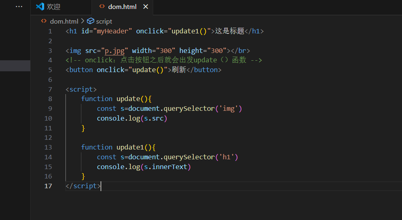Screen dimensions: 402x220
Task: Click the green onclick comment line
Action: click(164, 60)
